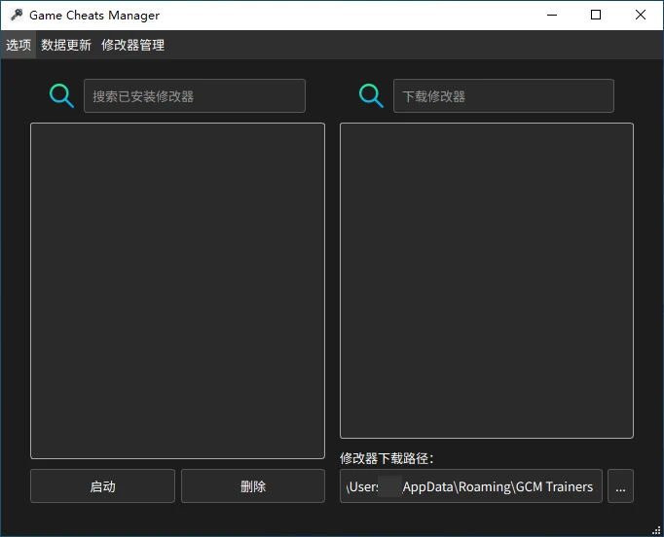664x537 pixels.
Task: Click the magnifier icon beside download trainers search
Action: click(371, 95)
